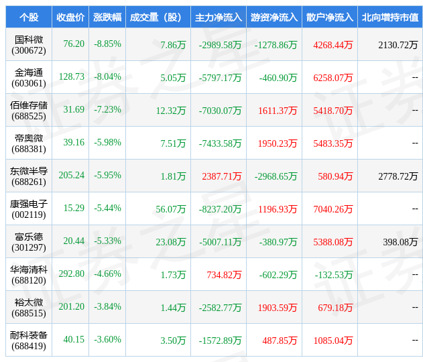
Task: Select stock 东微半导 (688261)
Action: click(x=29, y=176)
